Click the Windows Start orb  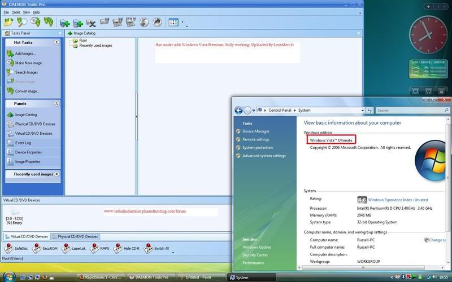8,277
